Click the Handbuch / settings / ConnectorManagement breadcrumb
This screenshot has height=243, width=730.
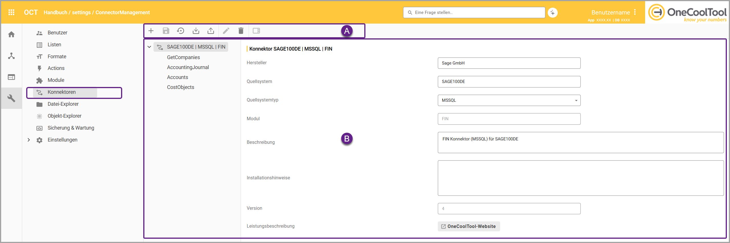pyautogui.click(x=97, y=13)
